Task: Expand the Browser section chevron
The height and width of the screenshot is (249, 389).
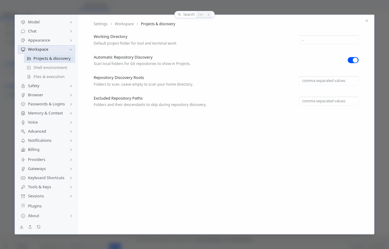Action: tap(71, 95)
